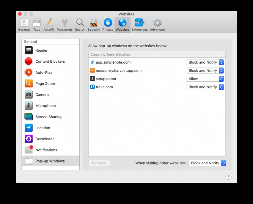Screen dimensions: 253x204
Task: Open the Search preferences
Action: 80,24
